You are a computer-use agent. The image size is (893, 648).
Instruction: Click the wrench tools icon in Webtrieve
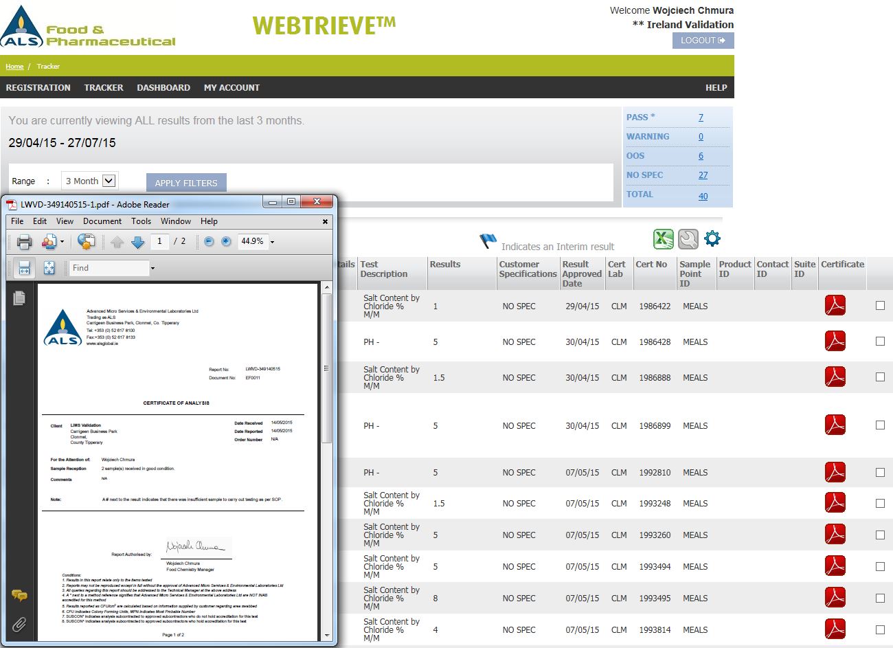pos(688,239)
